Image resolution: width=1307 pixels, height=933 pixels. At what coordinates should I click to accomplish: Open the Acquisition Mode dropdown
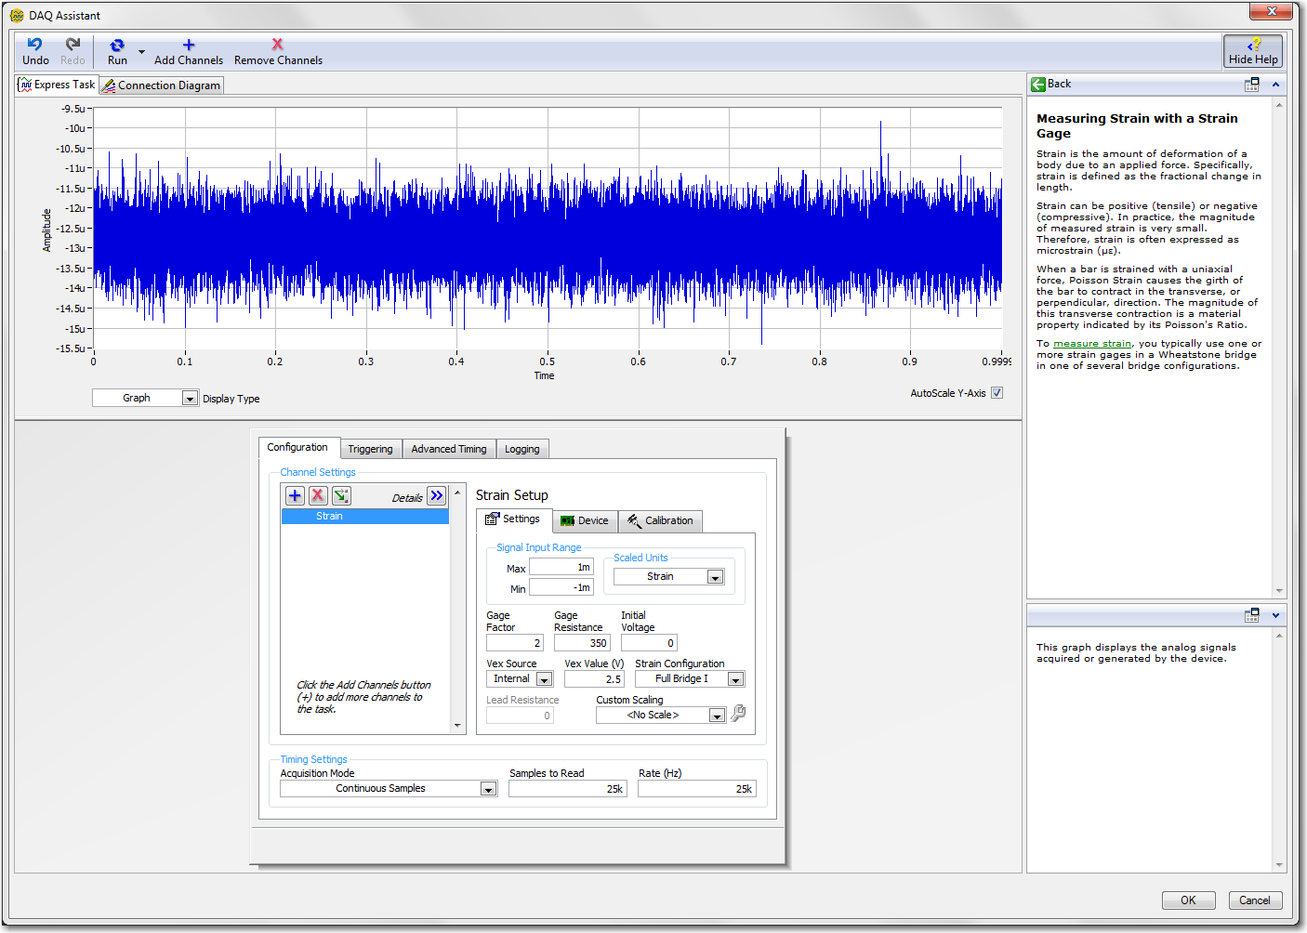tap(488, 789)
